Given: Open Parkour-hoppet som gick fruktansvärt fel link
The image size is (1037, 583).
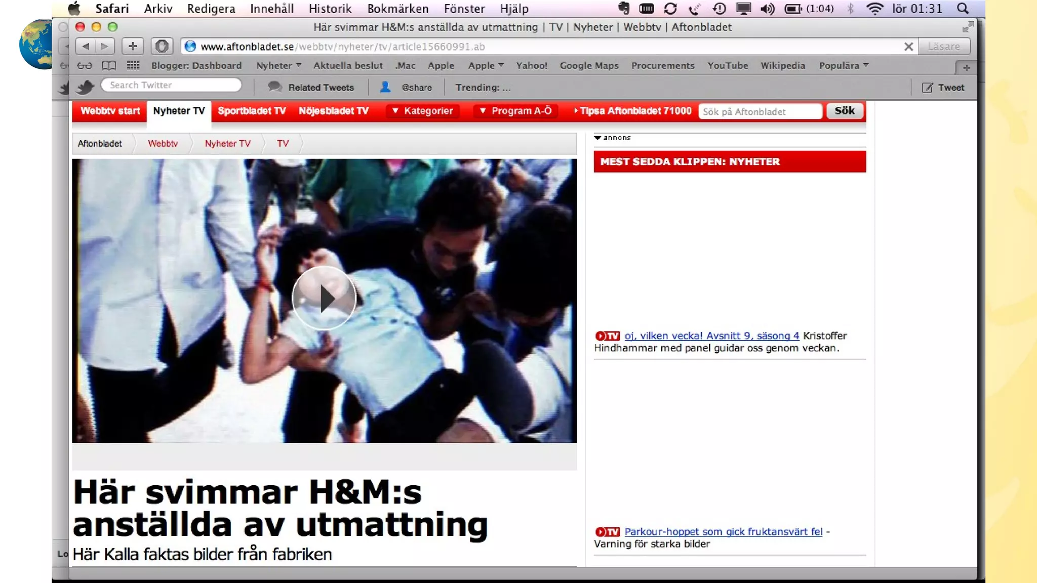Looking at the screenshot, I should coord(723,532).
